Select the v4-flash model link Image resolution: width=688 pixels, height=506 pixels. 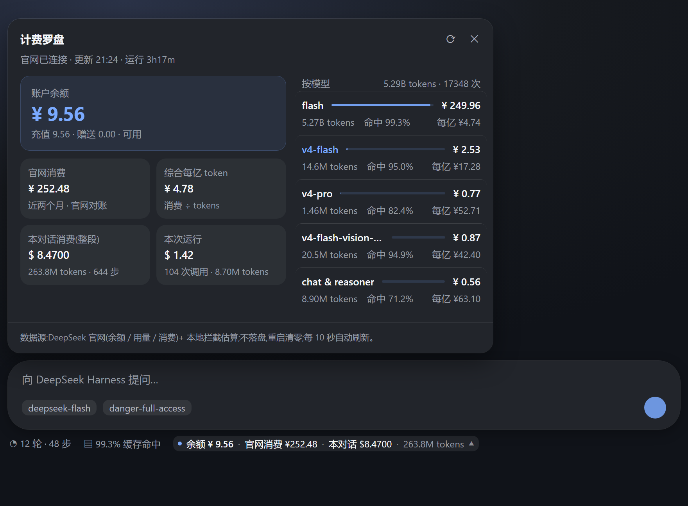[320, 150]
